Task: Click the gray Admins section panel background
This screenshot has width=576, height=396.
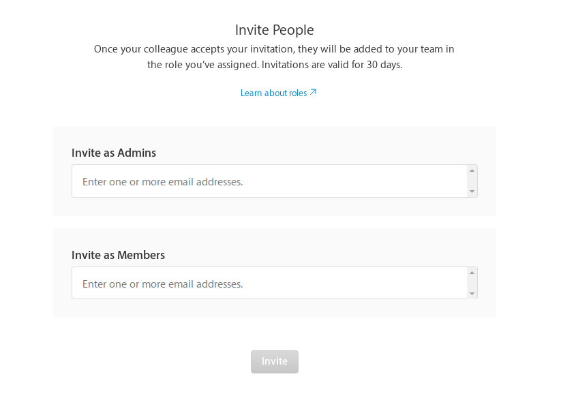Action: (273, 207)
